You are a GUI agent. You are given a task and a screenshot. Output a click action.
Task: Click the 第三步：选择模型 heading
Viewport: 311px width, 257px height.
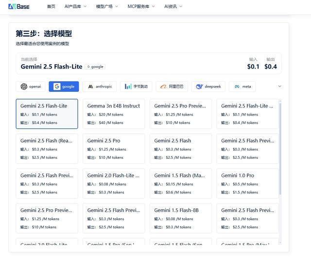pos(44,34)
